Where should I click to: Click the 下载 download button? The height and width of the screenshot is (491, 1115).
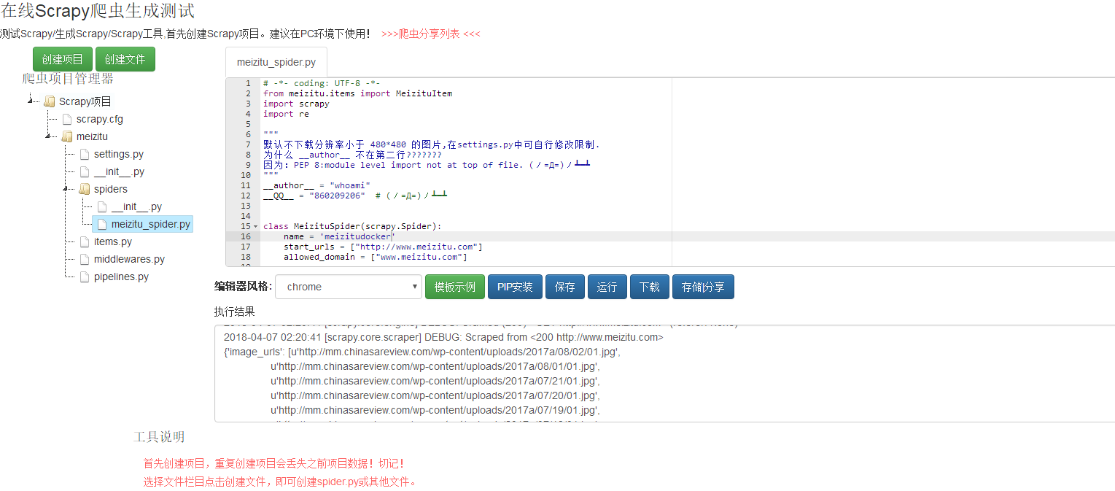(650, 287)
